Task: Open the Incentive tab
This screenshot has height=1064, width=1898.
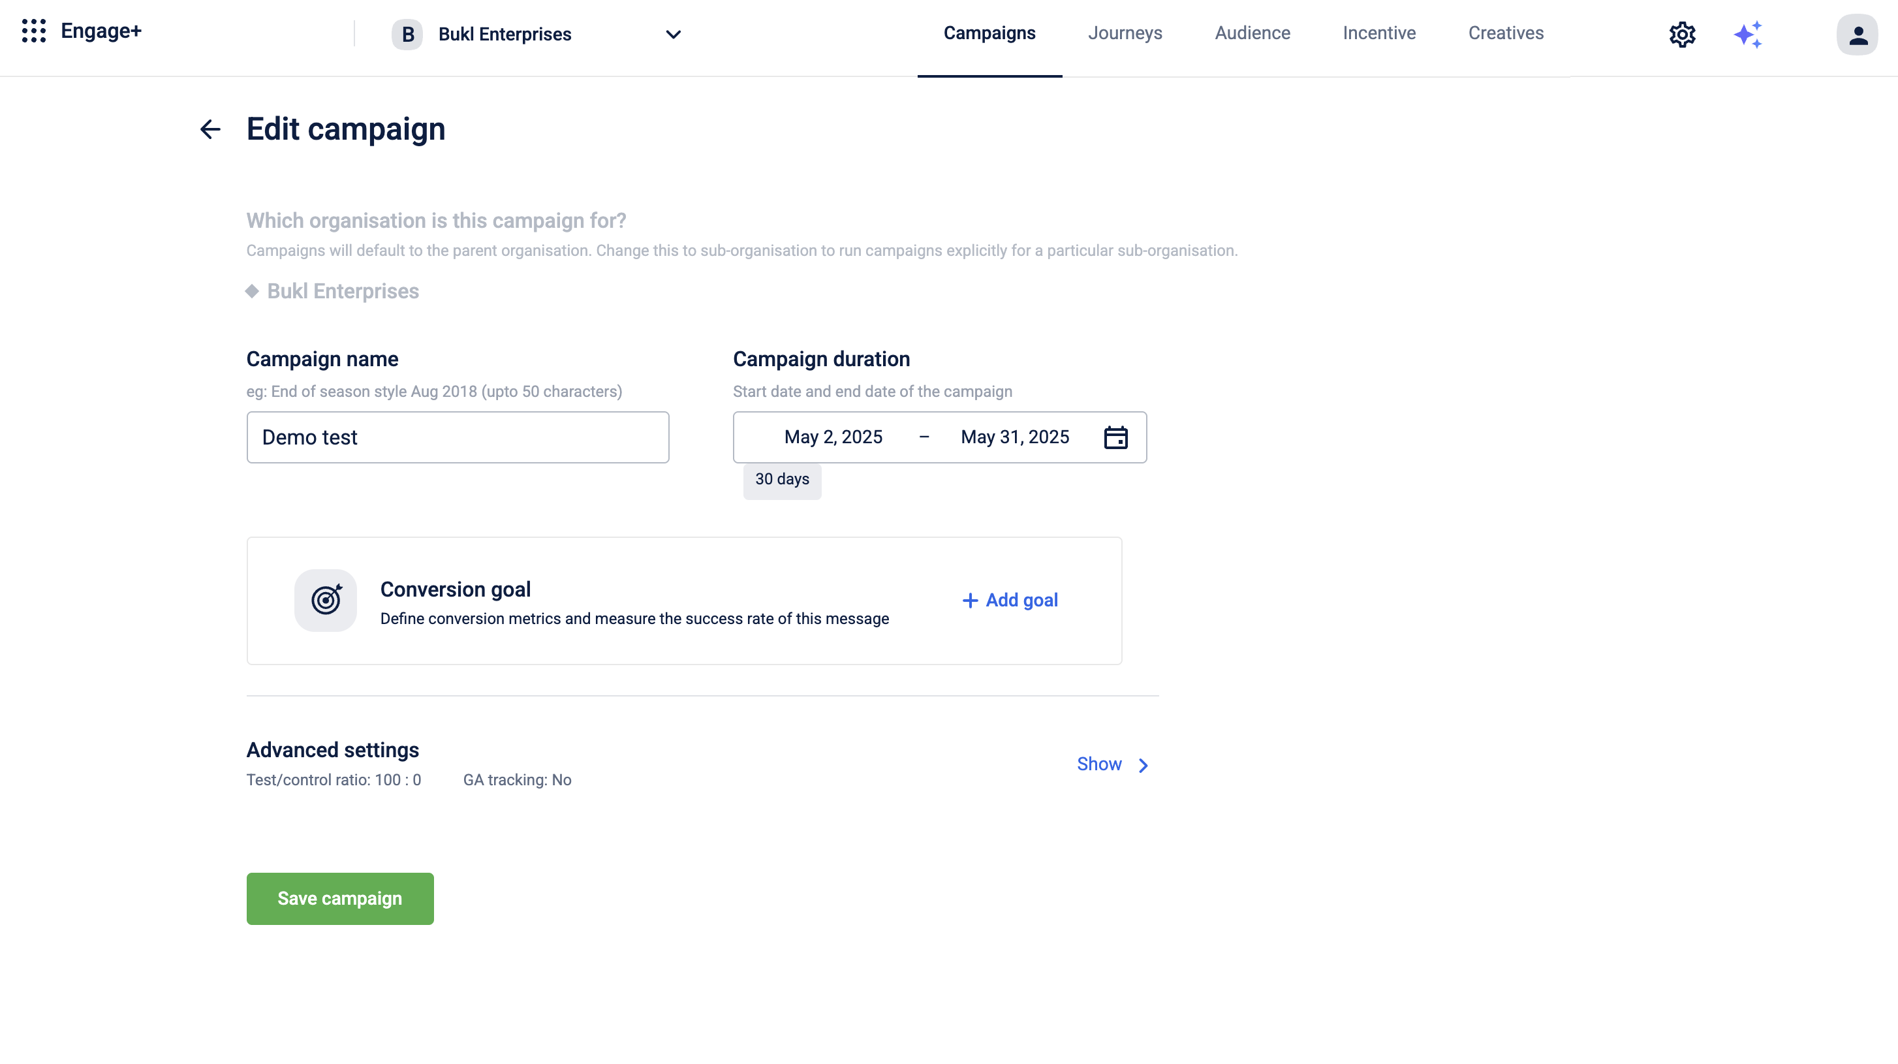Action: (x=1378, y=33)
